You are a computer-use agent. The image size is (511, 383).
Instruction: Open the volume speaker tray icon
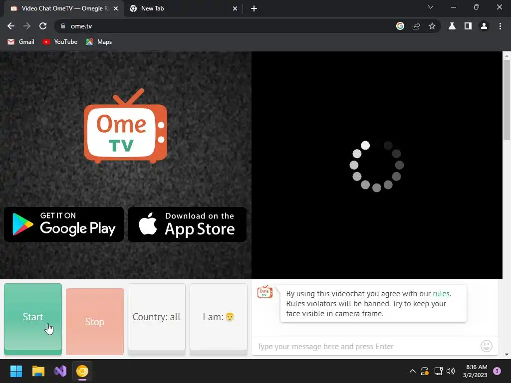click(x=451, y=371)
